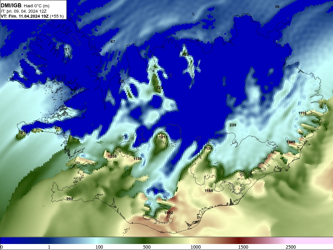Click the map value 1130
The image size is (333, 250).
(x=208, y=148)
